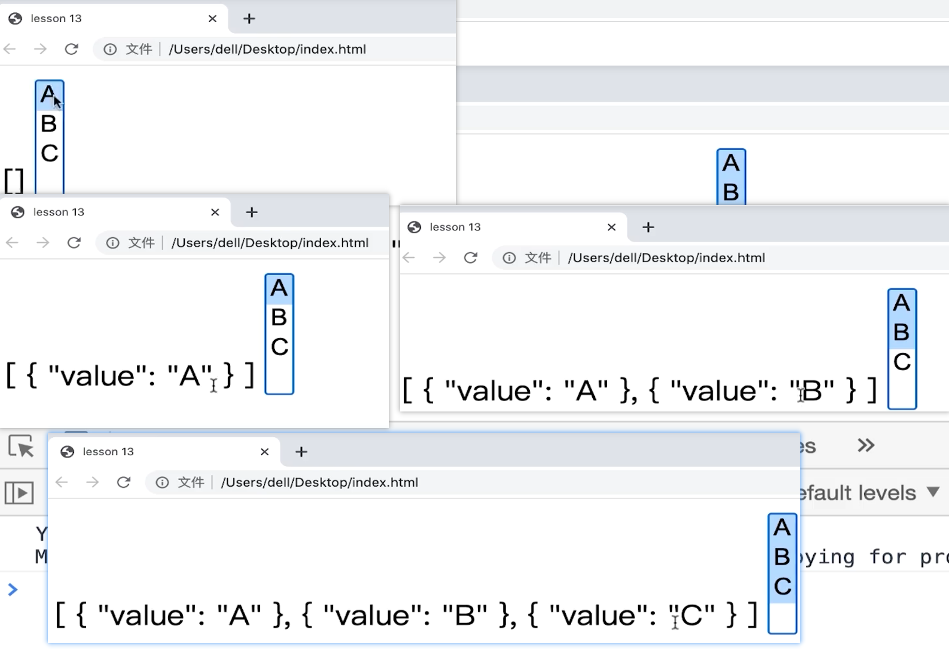The height and width of the screenshot is (649, 949).
Task: Activate the DevTools inspect element tool
Action: (x=21, y=447)
